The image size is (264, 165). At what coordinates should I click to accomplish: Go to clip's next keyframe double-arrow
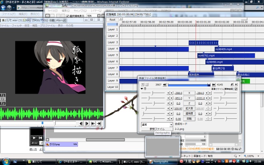point(214,85)
